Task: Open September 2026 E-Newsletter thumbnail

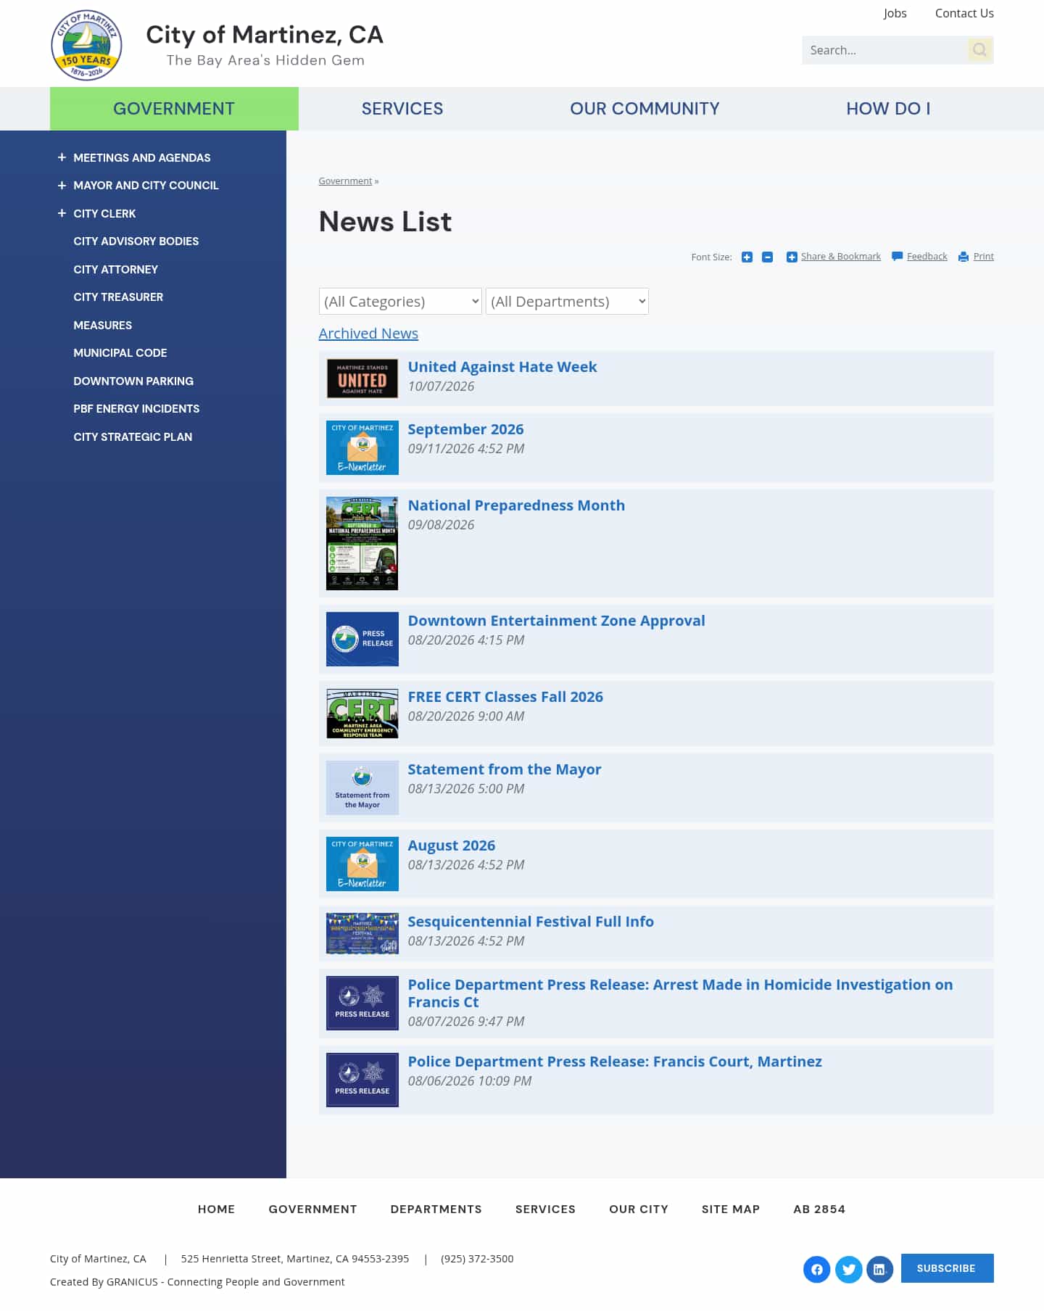Action: pos(362,447)
